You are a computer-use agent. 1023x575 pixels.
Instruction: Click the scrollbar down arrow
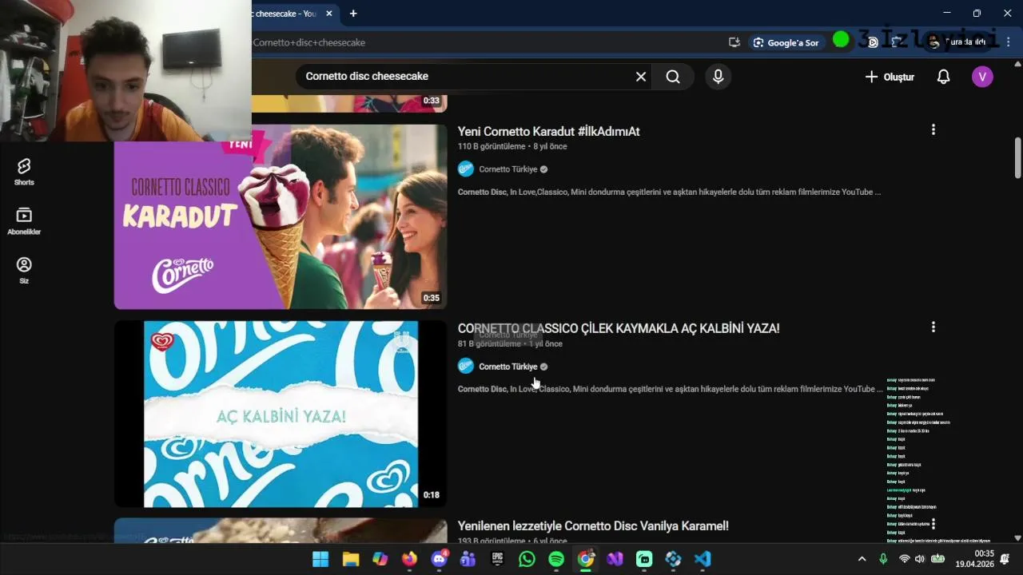click(x=1017, y=538)
